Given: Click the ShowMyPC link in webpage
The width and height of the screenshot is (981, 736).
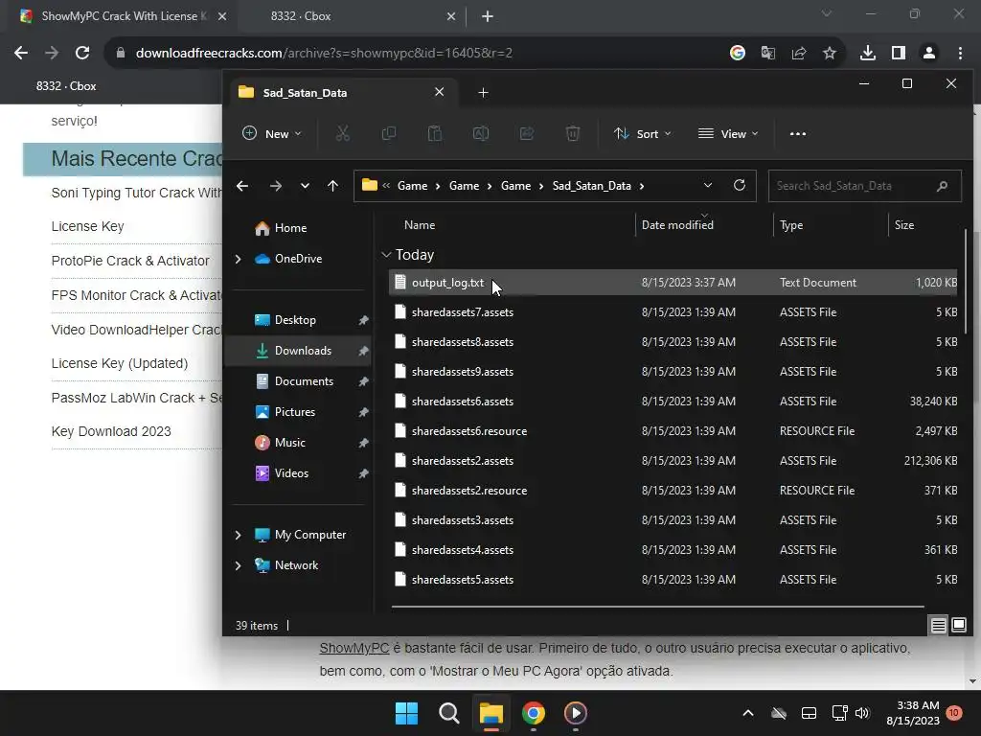Looking at the screenshot, I should coord(354,649).
